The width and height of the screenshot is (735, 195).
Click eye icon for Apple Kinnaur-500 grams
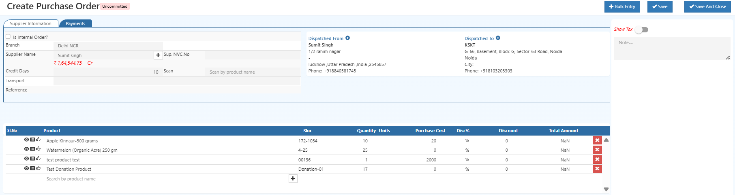click(26, 140)
